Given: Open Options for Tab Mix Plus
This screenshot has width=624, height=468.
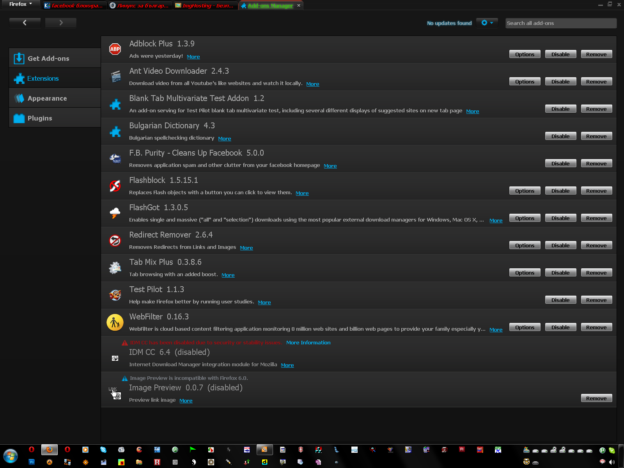Looking at the screenshot, I should (525, 273).
